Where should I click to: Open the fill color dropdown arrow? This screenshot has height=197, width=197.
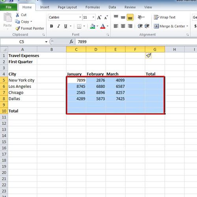(97, 26)
